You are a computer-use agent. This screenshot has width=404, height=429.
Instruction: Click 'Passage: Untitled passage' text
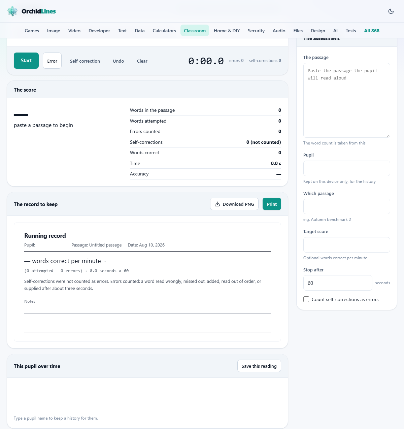97,245
